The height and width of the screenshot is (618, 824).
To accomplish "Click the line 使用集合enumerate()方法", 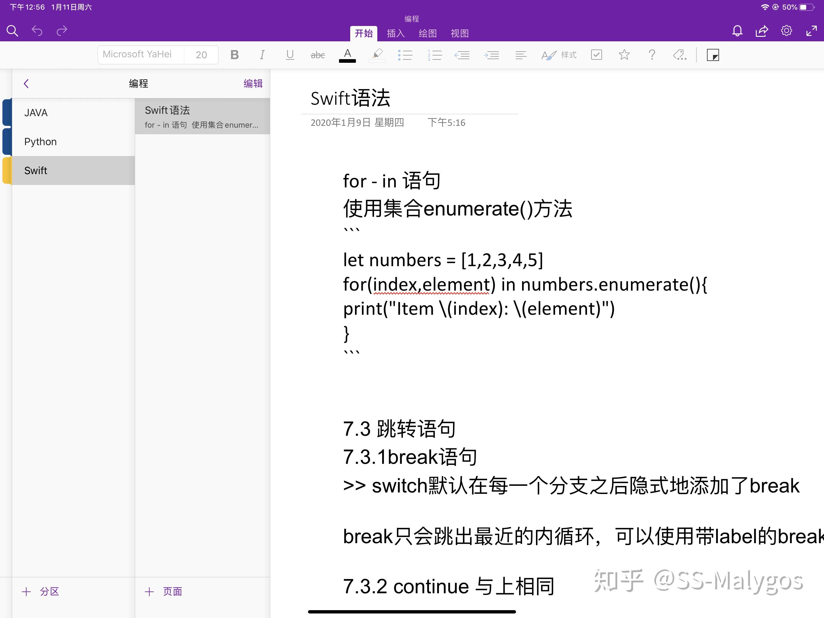I will (x=458, y=208).
